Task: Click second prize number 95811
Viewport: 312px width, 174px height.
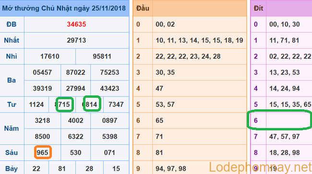Action: [x=102, y=57]
